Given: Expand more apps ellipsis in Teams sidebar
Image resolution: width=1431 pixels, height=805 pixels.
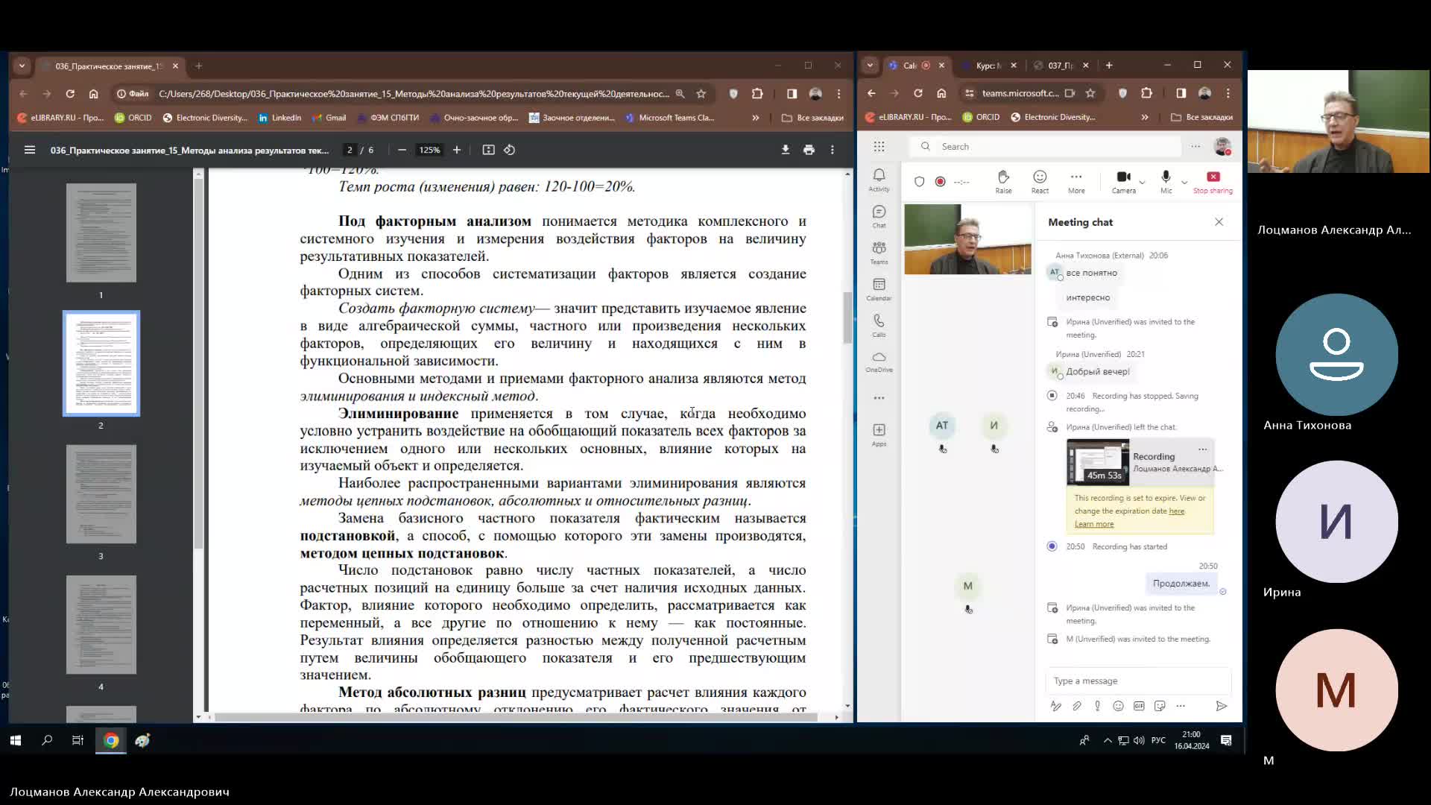Looking at the screenshot, I should [x=879, y=398].
